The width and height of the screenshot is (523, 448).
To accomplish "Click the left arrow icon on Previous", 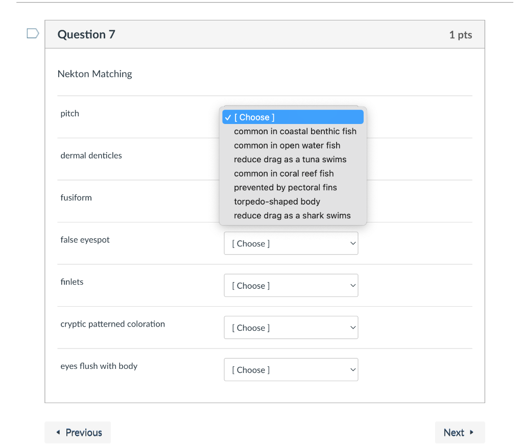I will coord(58,432).
